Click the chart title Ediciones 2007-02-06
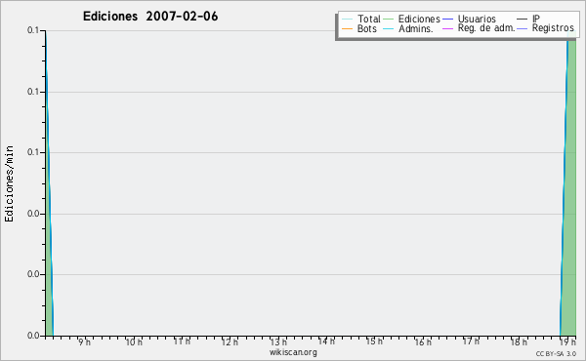This screenshot has width=586, height=361. pyautogui.click(x=150, y=17)
